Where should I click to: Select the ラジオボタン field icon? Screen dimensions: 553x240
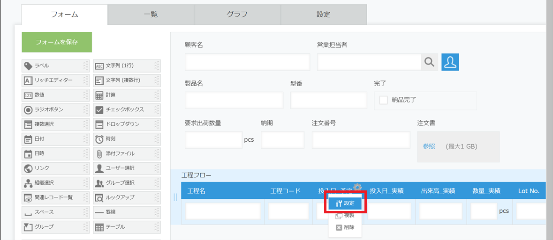(28, 110)
